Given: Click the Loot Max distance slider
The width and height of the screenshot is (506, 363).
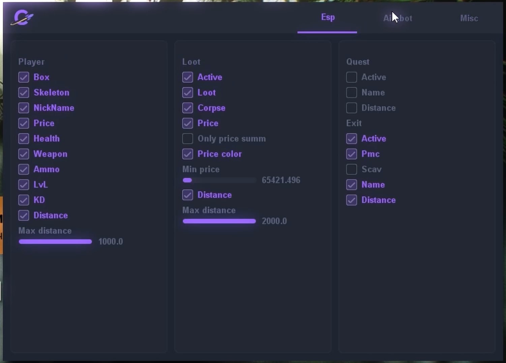Looking at the screenshot, I should tap(219, 221).
